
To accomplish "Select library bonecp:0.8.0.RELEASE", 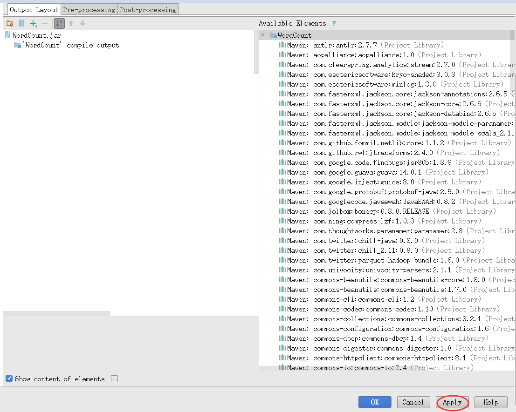I will coord(387,211).
